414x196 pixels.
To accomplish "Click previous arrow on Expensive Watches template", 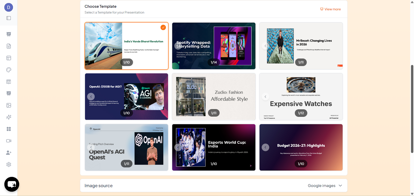I will 265,97.
